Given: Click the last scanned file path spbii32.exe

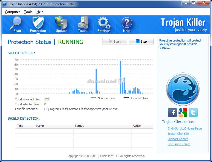Looking at the screenshot, I should click(81, 109).
